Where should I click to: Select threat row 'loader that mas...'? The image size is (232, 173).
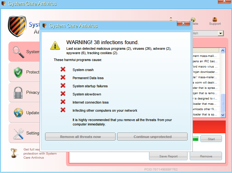click(x=206, y=104)
